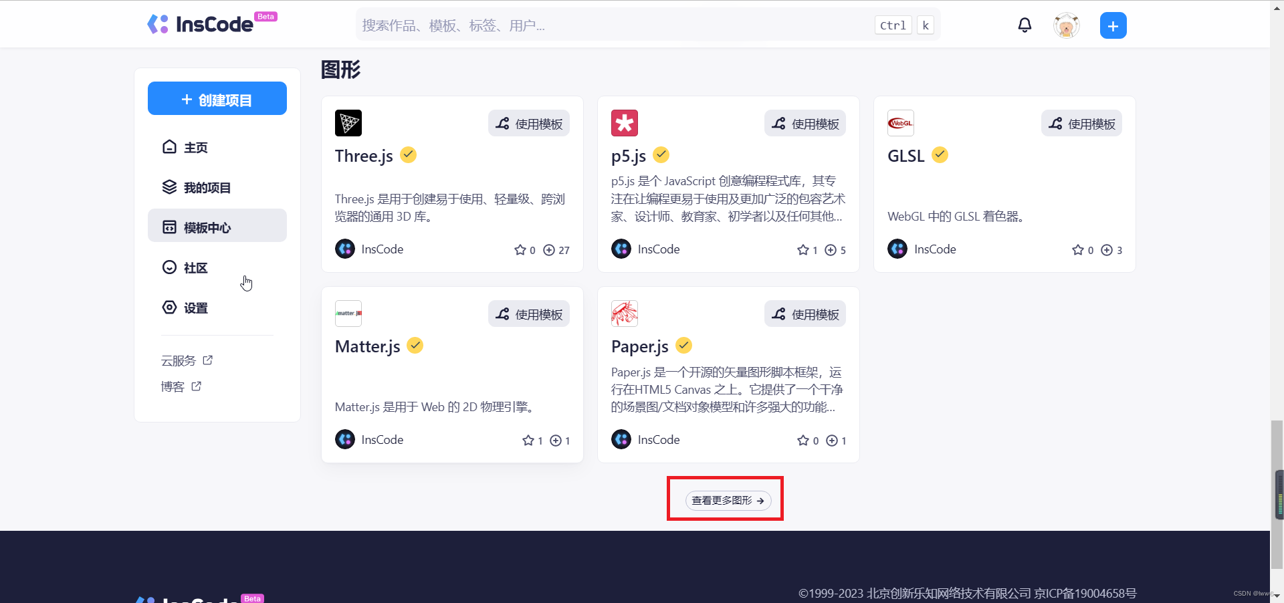Screen dimensions: 1284x603
Task: Open the GLSL card title
Action: coord(905,156)
